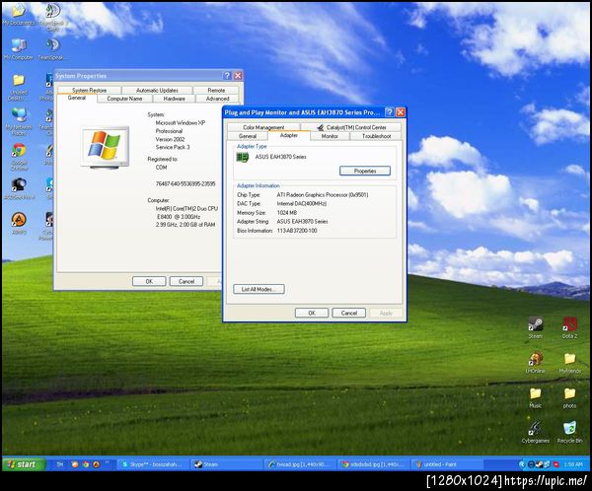Screen dimensions: 592x491
Task: Open the Remote tab in System Properties
Action: (216, 90)
